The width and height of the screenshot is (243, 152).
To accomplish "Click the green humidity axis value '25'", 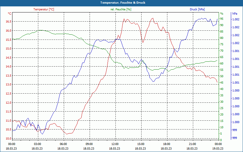I will coord(222,108).
